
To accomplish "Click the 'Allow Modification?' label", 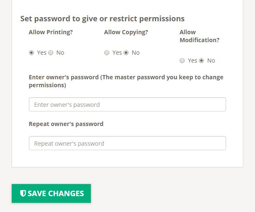I will tap(199, 36).
